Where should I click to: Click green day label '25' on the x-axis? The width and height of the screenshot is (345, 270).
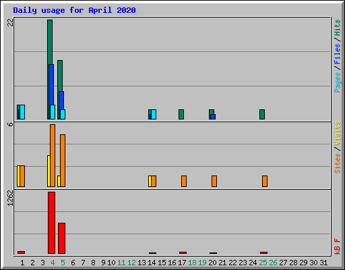pyautogui.click(x=263, y=263)
